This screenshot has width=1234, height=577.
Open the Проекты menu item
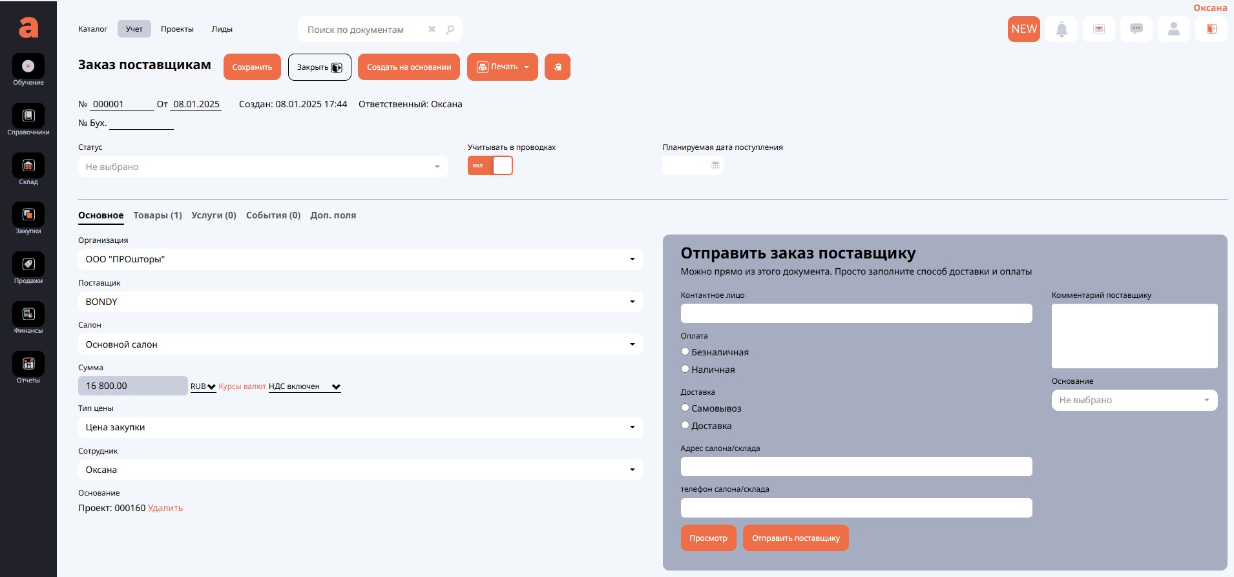coord(177,29)
